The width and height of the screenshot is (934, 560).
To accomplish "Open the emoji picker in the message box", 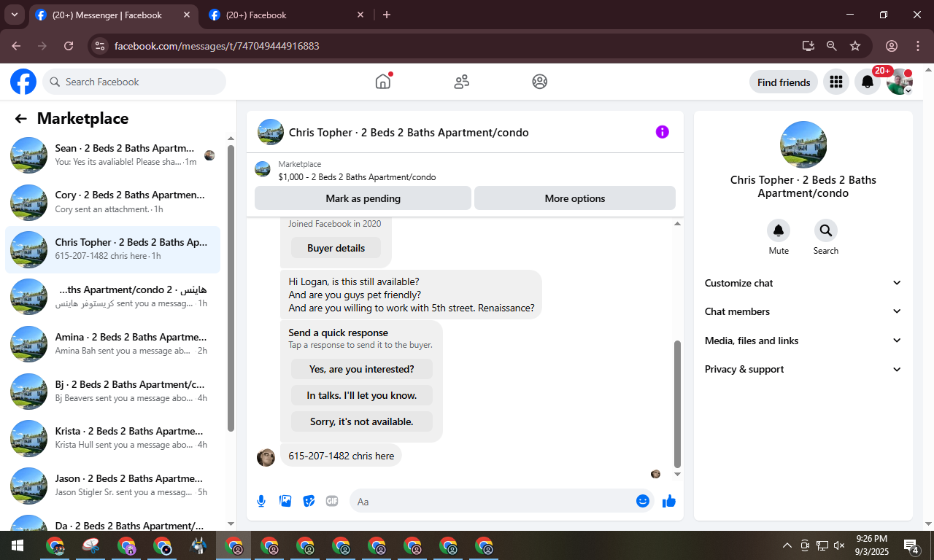I will click(643, 501).
